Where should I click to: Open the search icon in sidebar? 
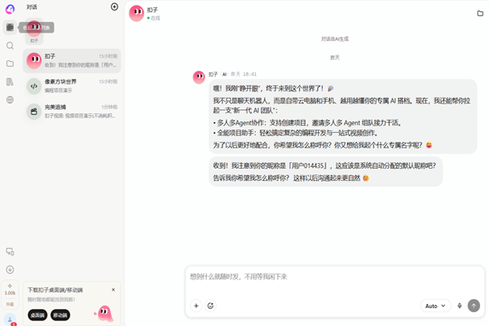pyautogui.click(x=10, y=46)
